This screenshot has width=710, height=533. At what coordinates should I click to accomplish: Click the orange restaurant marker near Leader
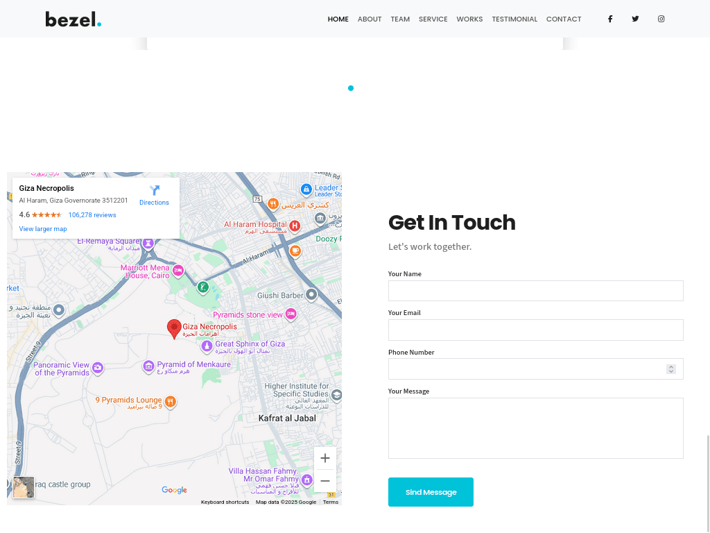pos(273,204)
